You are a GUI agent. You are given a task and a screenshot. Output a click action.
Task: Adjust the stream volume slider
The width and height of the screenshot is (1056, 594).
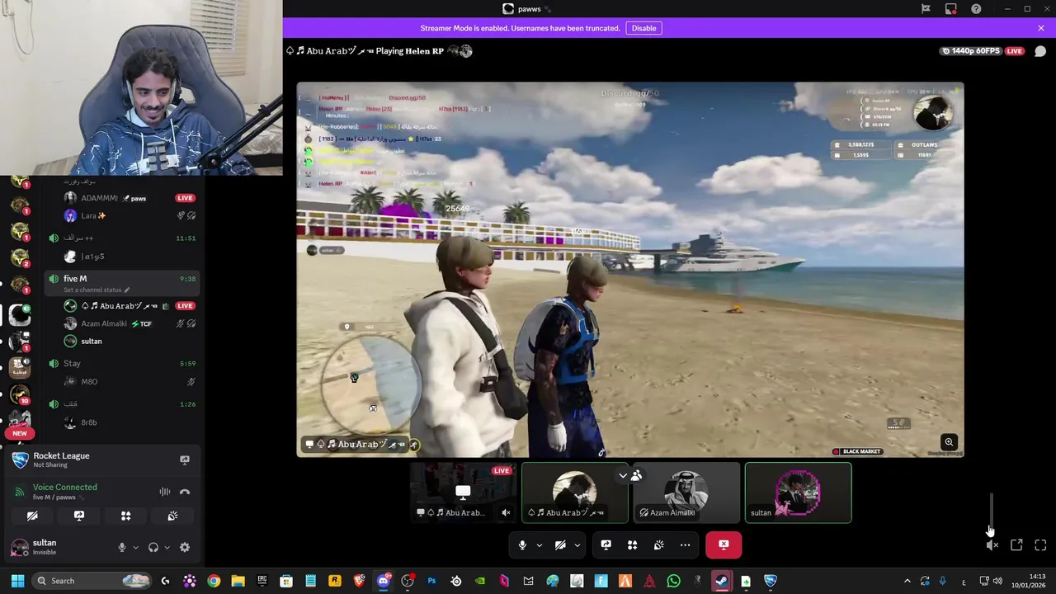coord(992,513)
